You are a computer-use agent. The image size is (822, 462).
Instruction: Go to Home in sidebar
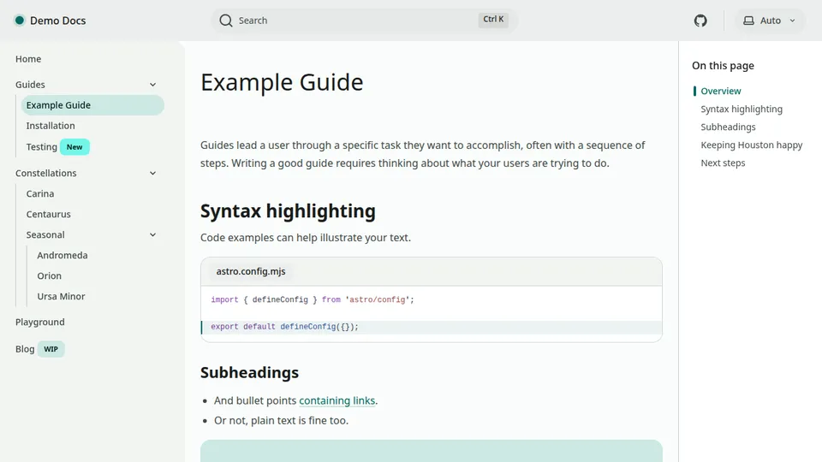pyautogui.click(x=28, y=59)
